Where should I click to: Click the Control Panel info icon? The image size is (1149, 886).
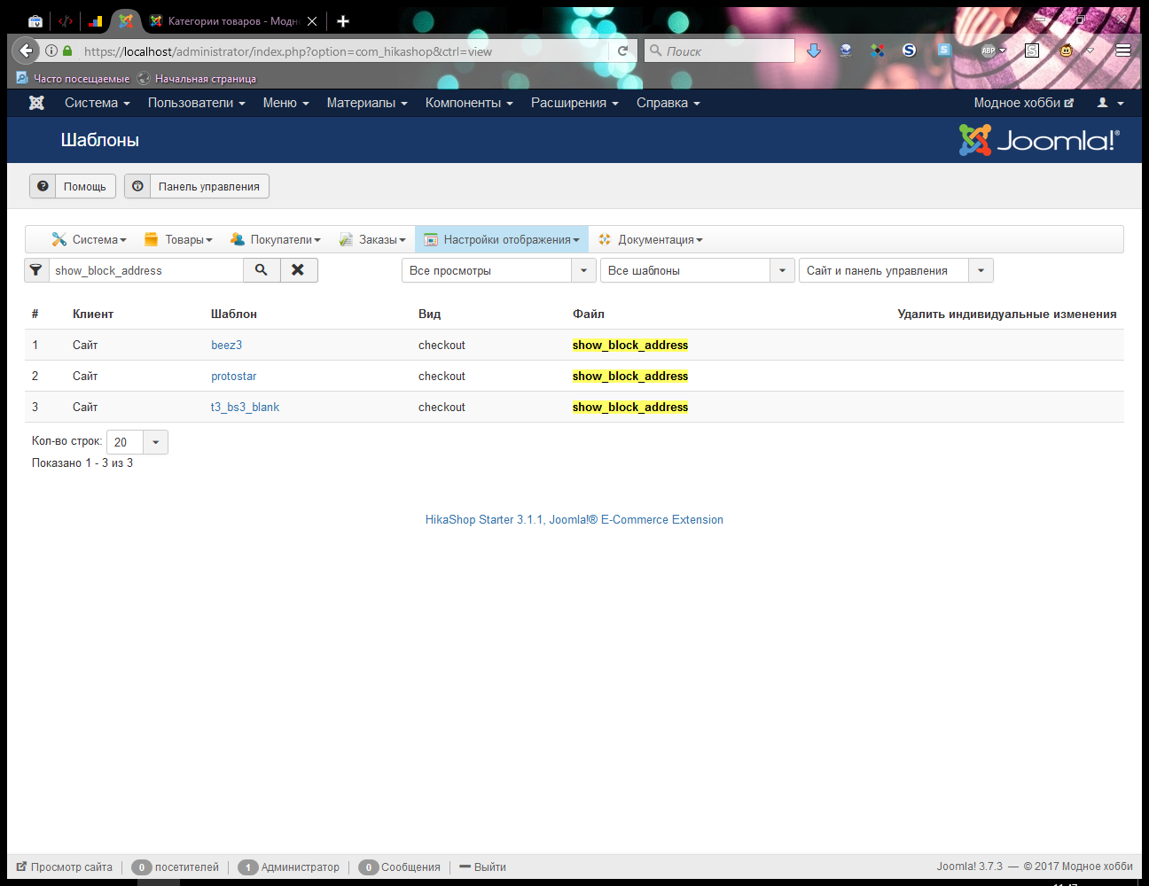pyautogui.click(x=137, y=186)
